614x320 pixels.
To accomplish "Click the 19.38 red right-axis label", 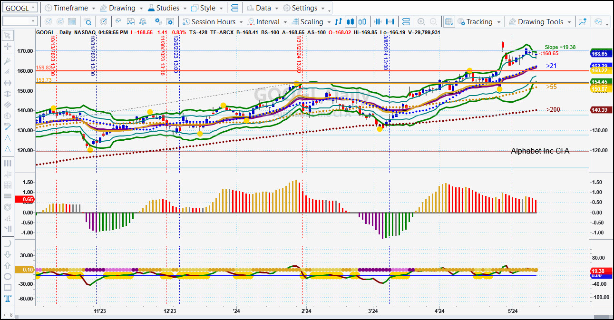I will (x=601, y=271).
